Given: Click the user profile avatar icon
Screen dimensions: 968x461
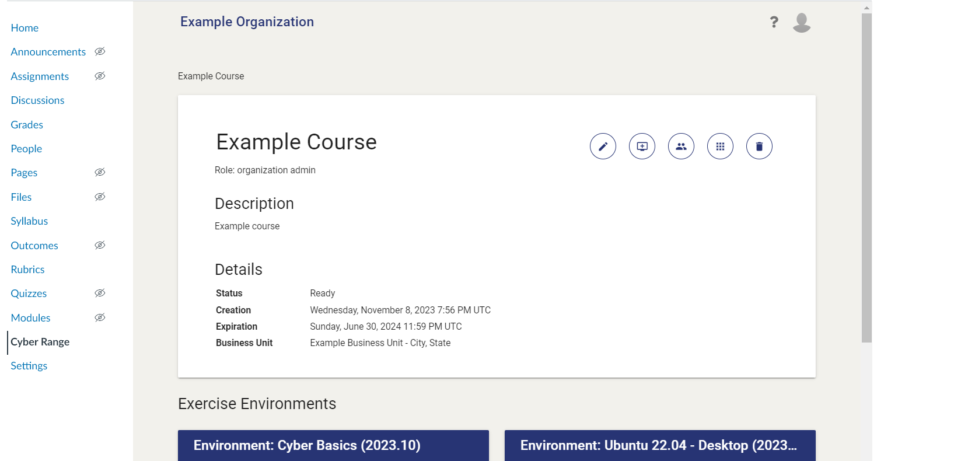Looking at the screenshot, I should click(x=802, y=23).
